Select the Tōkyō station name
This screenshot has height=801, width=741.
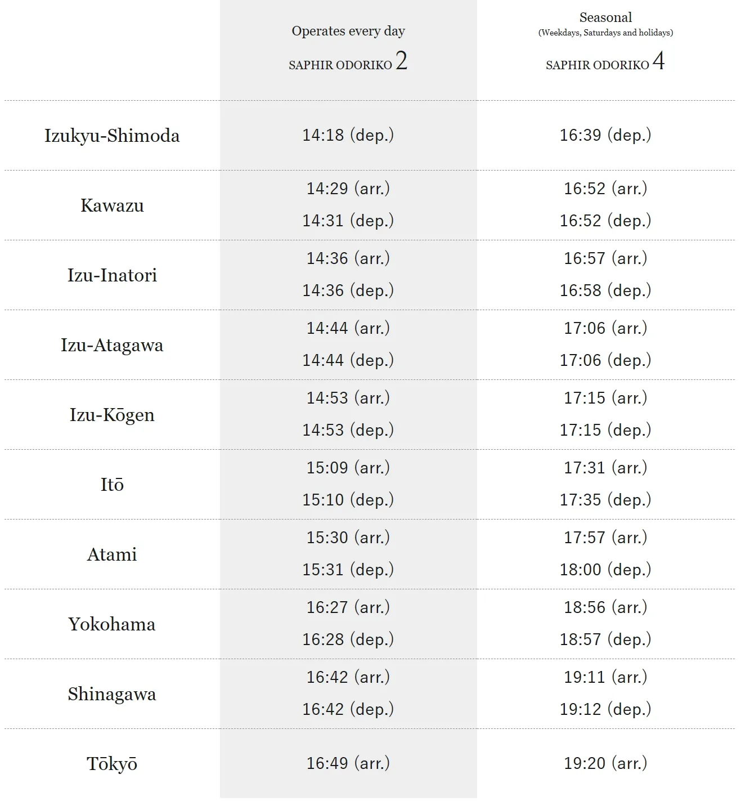(x=112, y=764)
